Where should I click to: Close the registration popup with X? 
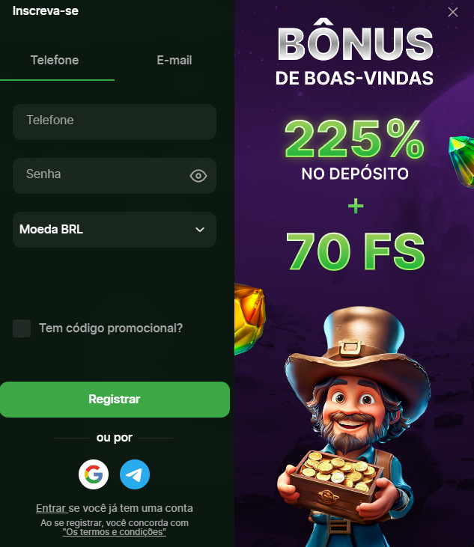point(453,12)
